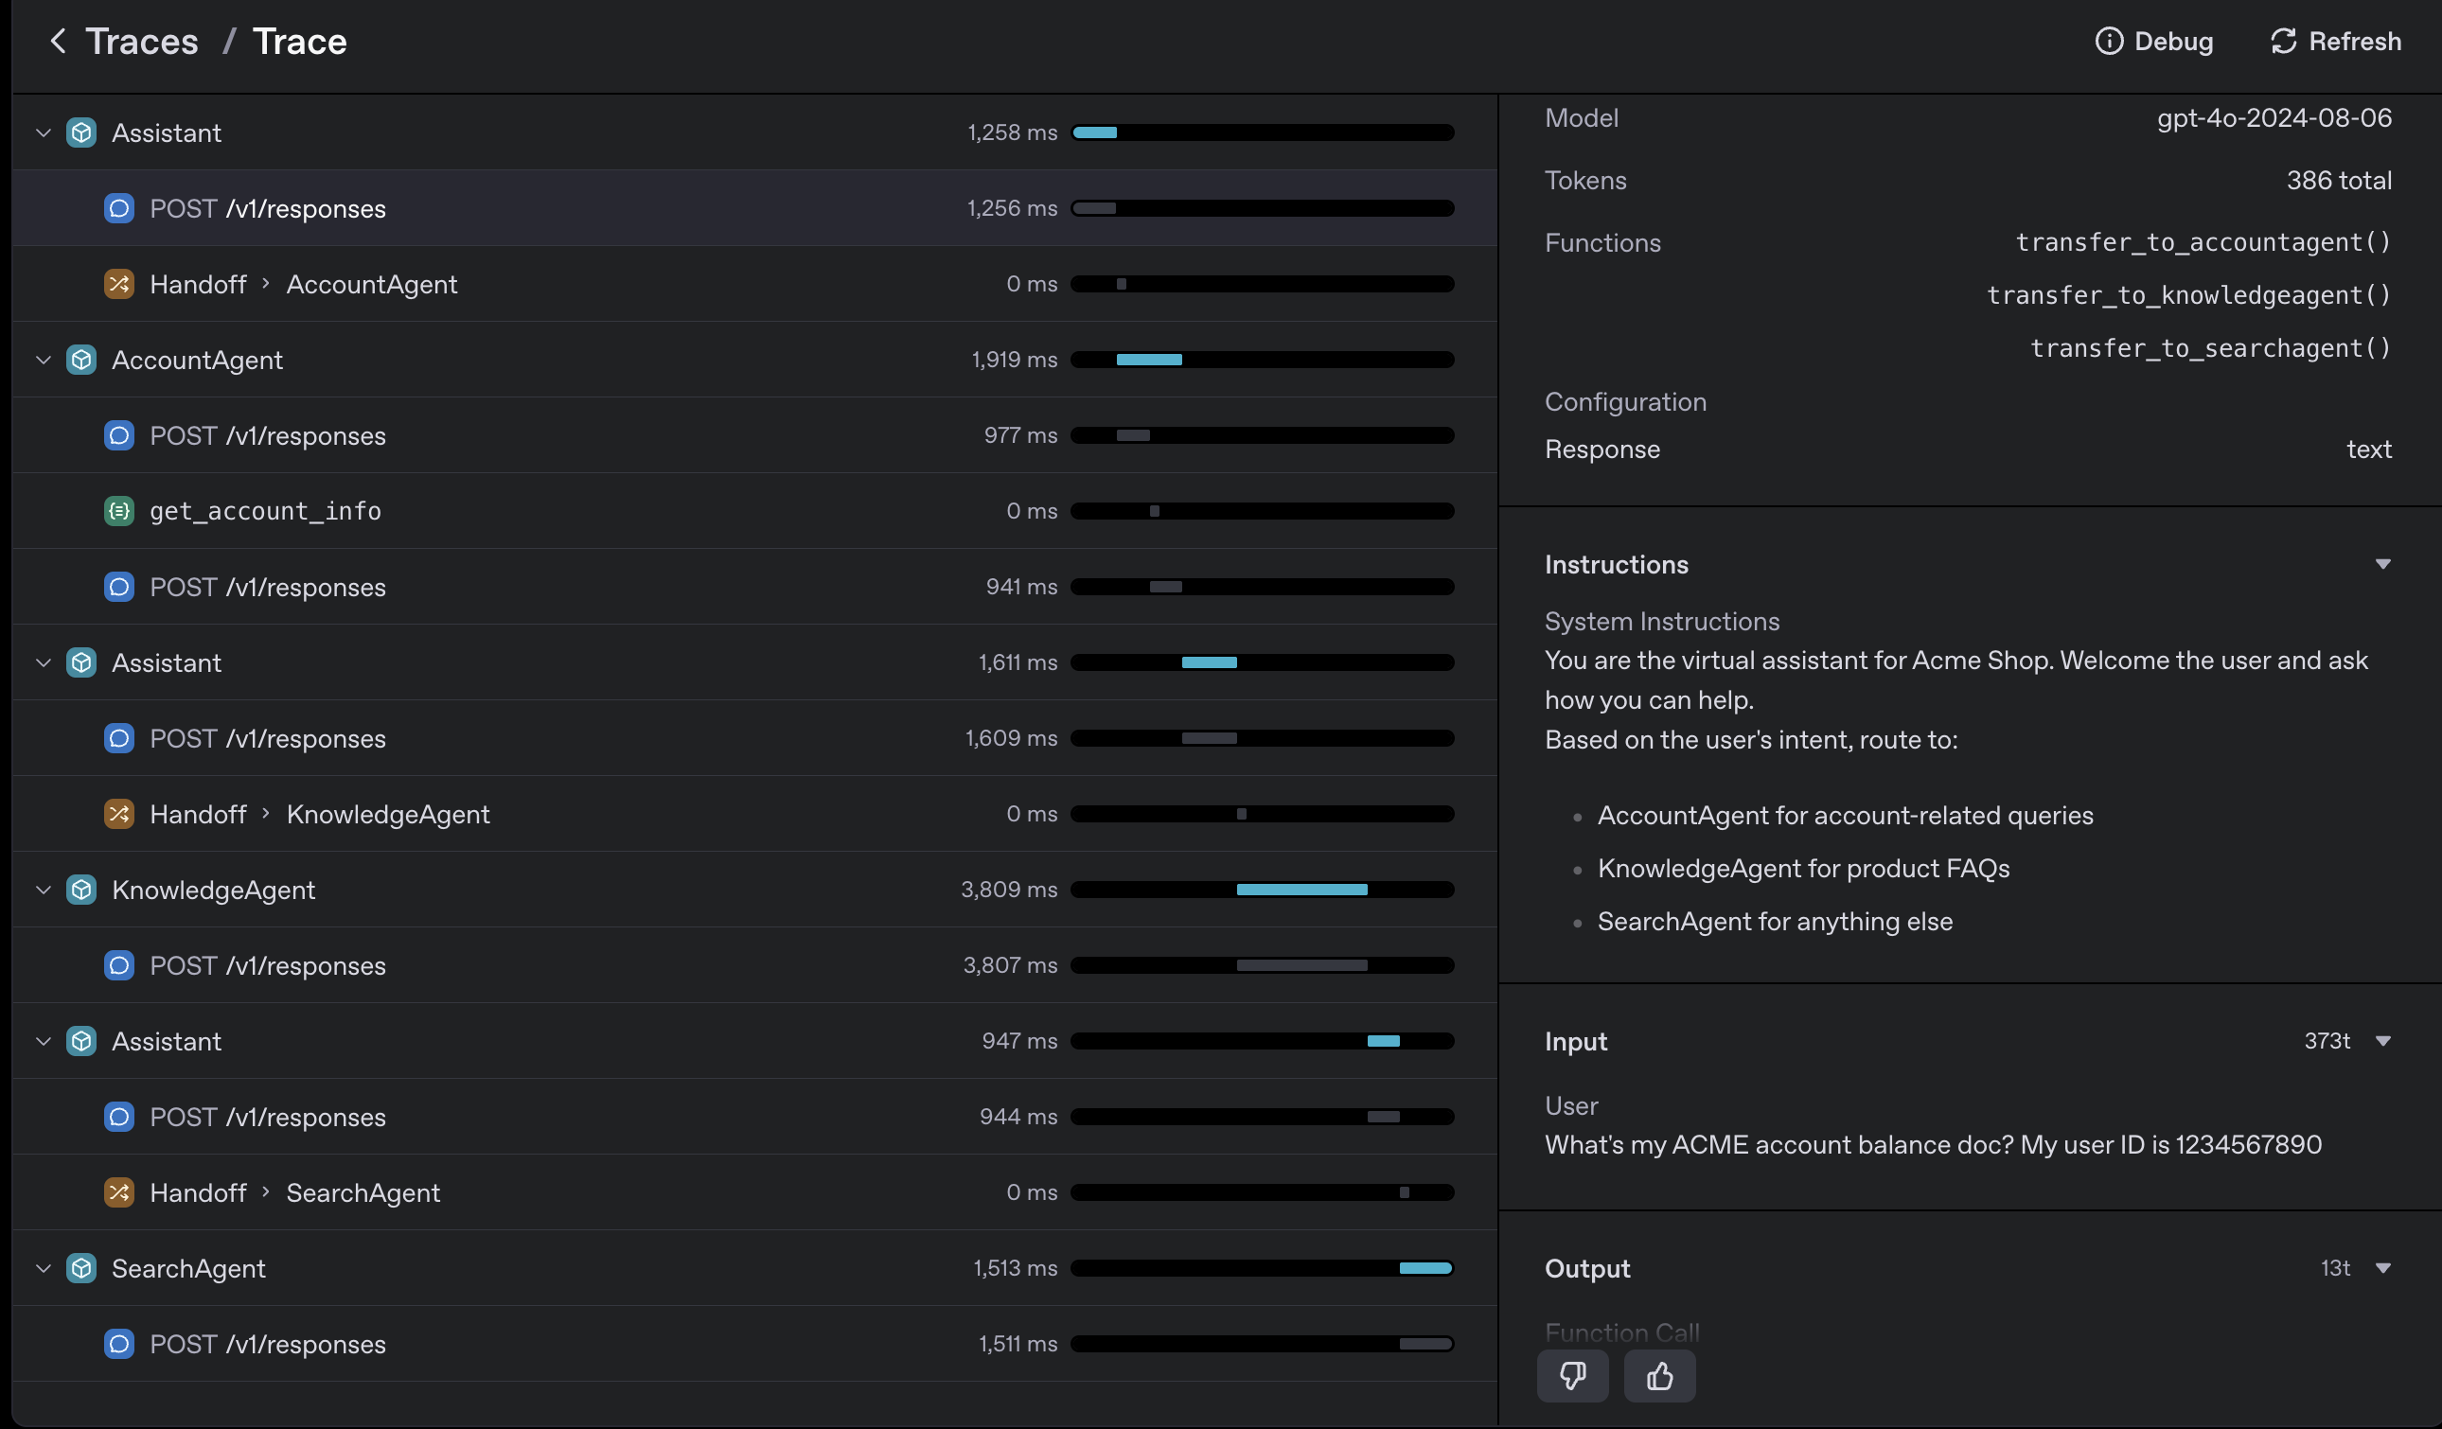The height and width of the screenshot is (1429, 2442).
Task: Select the highlighted POST /v1/responses span row
Action: pos(679,207)
